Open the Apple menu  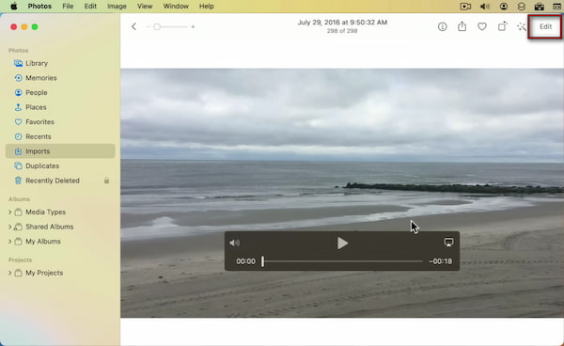pos(14,7)
